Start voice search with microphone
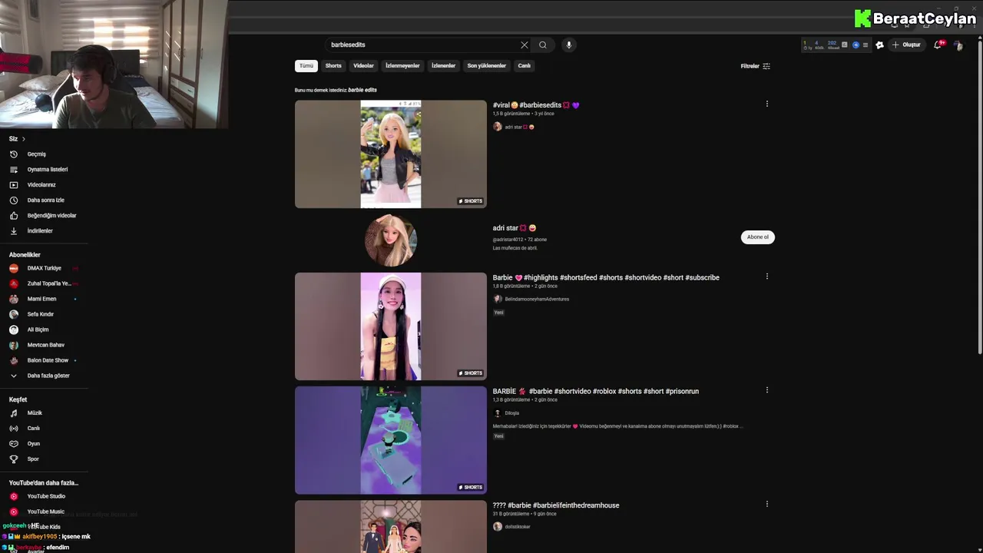 (x=569, y=45)
